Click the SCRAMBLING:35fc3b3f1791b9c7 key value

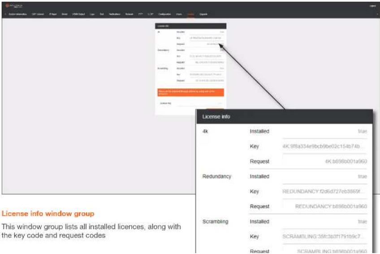323,237
